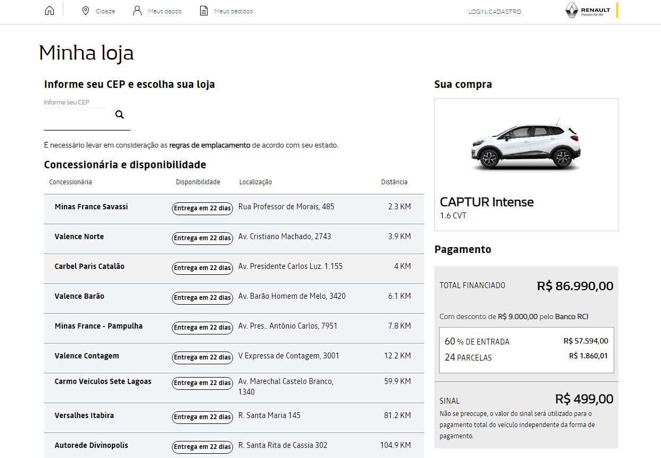Click the Entrega em 22 dias badge for Valence Norte
This screenshot has height=458, width=661.
click(202, 238)
